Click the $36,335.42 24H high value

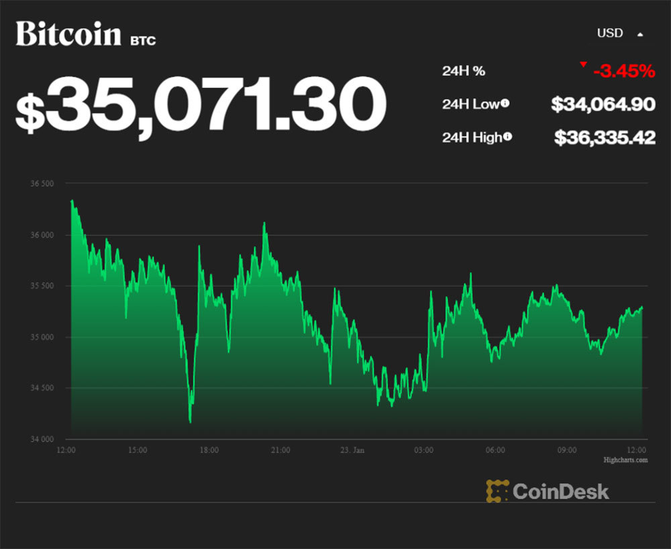[x=604, y=138]
